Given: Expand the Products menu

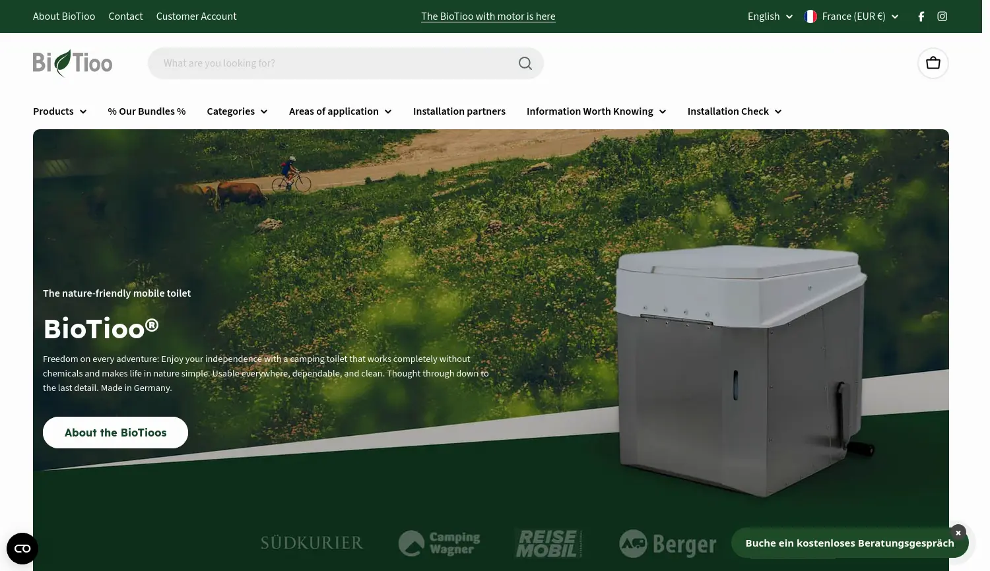Looking at the screenshot, I should [x=60, y=111].
